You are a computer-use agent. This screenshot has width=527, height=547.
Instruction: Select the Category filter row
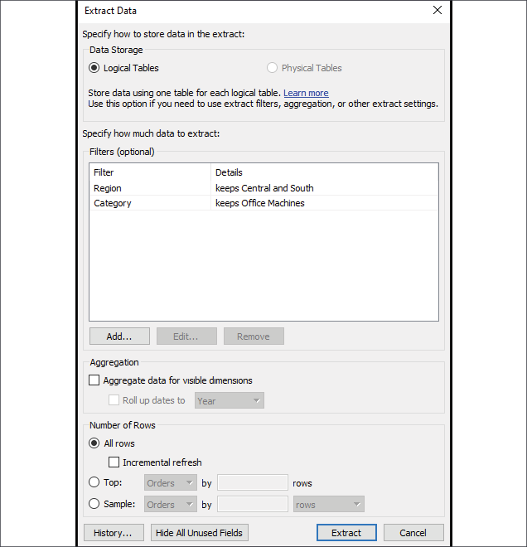coord(263,203)
